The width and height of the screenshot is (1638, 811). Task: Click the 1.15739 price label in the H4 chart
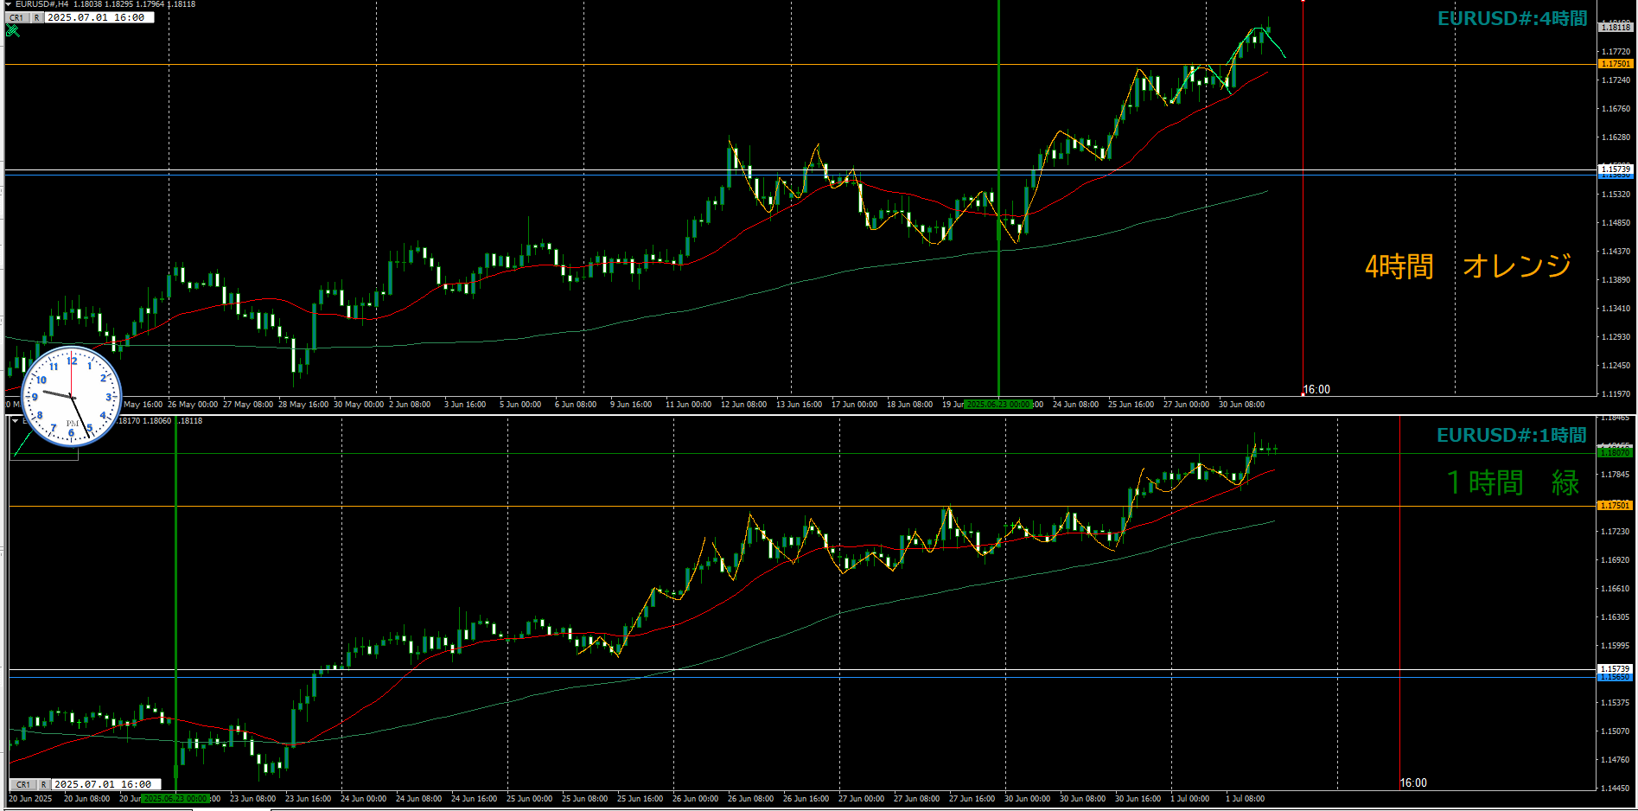tap(1615, 169)
